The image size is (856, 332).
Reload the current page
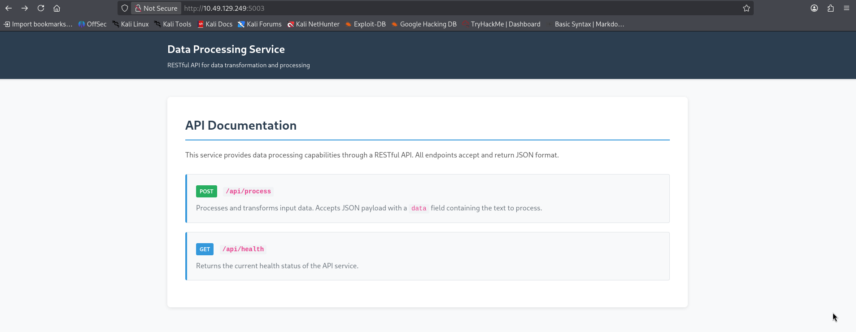pyautogui.click(x=41, y=8)
